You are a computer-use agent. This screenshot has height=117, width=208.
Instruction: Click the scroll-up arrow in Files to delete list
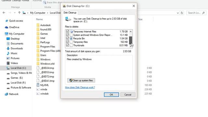coord(131,32)
